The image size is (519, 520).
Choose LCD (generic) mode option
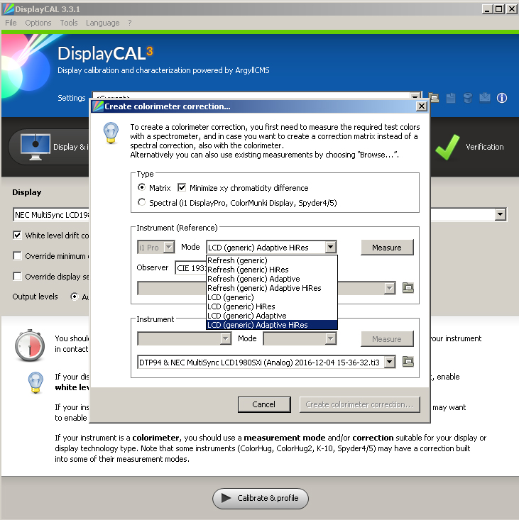click(x=272, y=297)
